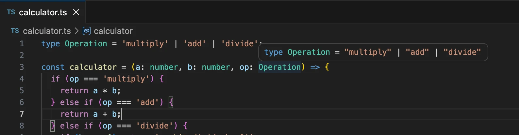Click "multiply" inside the hover tooltip
Viewport: 519px width, 135px height.
pos(368,52)
